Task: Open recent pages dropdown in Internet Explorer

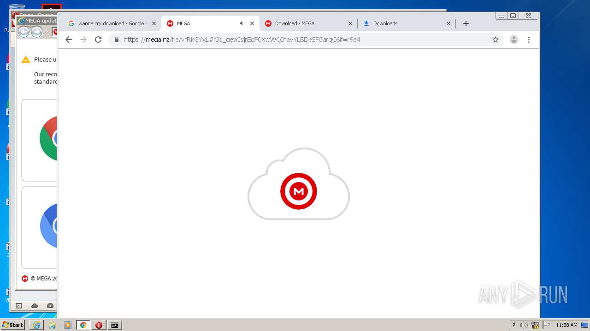Action: [x=47, y=32]
